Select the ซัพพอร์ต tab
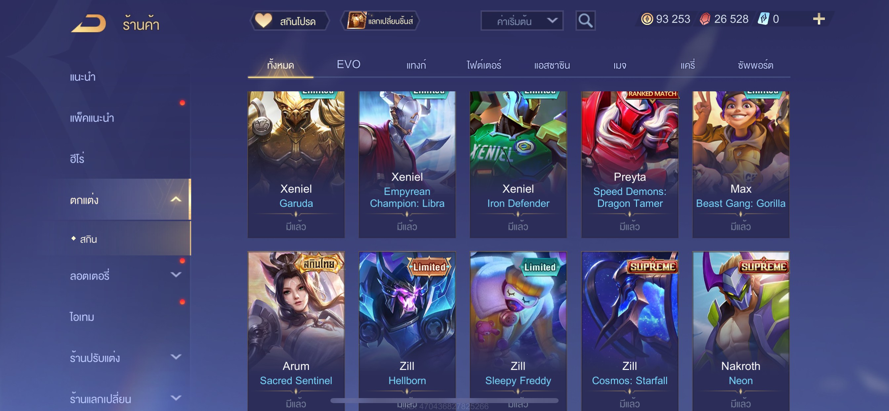This screenshot has height=411, width=889. pos(755,65)
